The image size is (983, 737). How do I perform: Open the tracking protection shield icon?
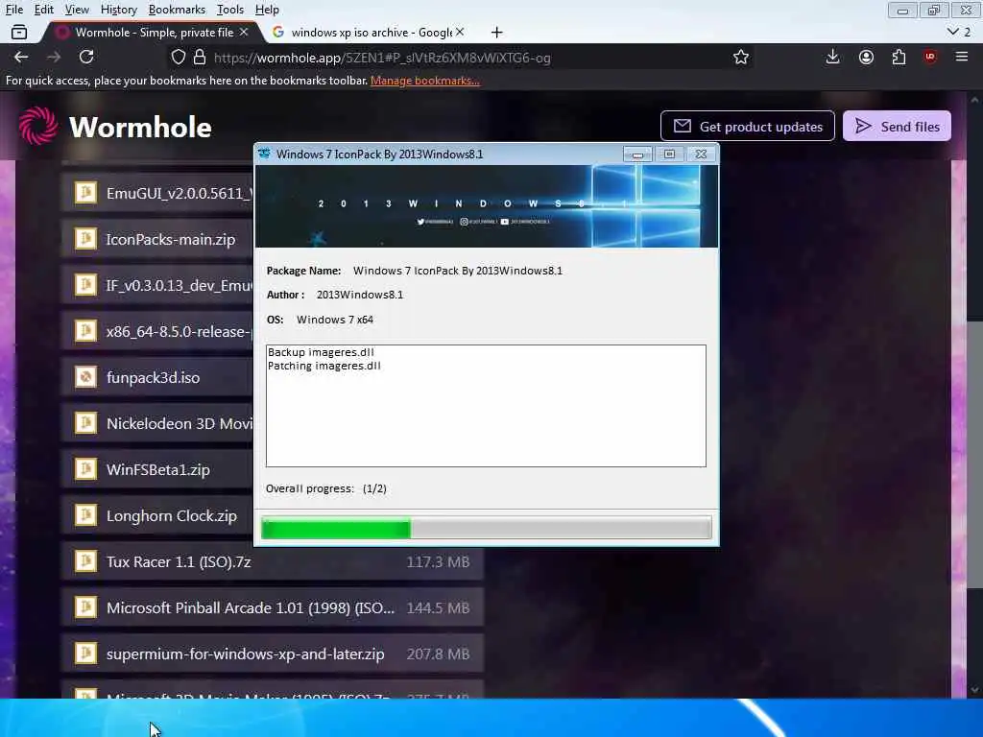click(179, 58)
